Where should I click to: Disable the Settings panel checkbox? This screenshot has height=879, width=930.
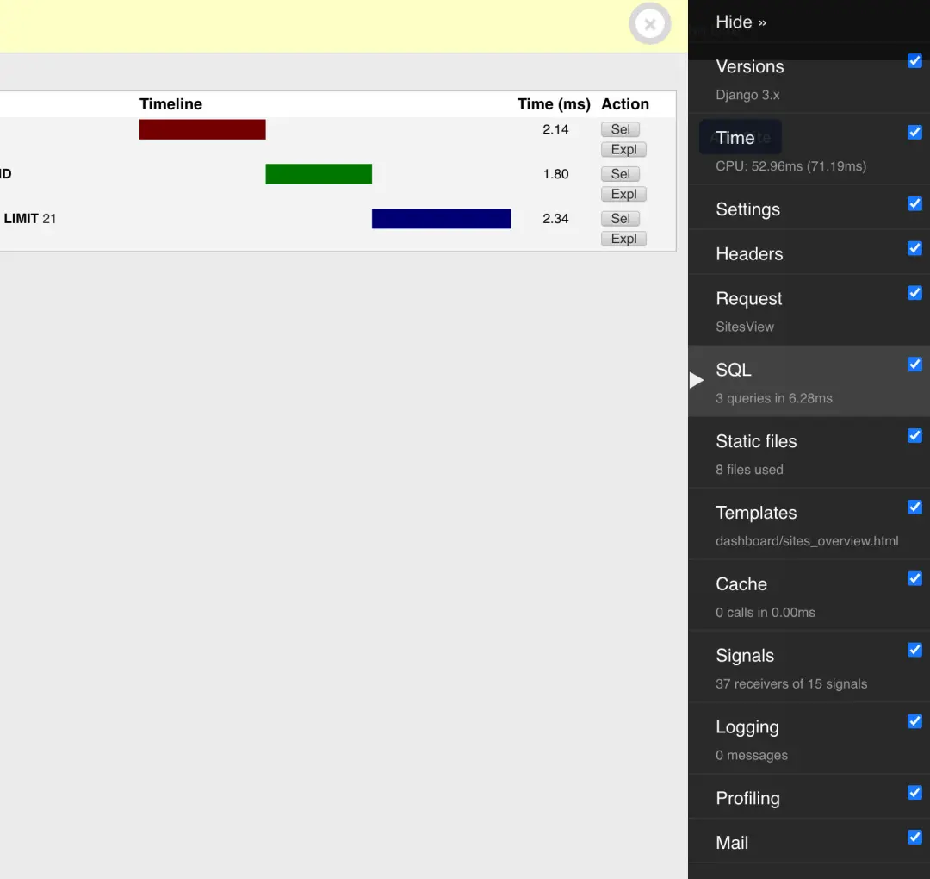coord(914,203)
